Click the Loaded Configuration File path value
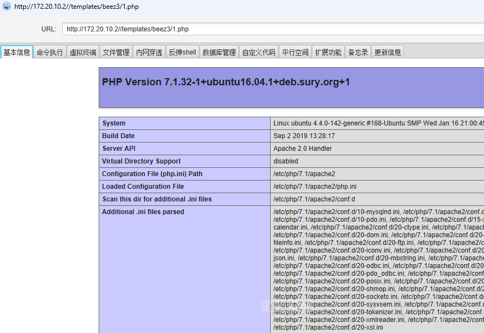 pos(315,187)
